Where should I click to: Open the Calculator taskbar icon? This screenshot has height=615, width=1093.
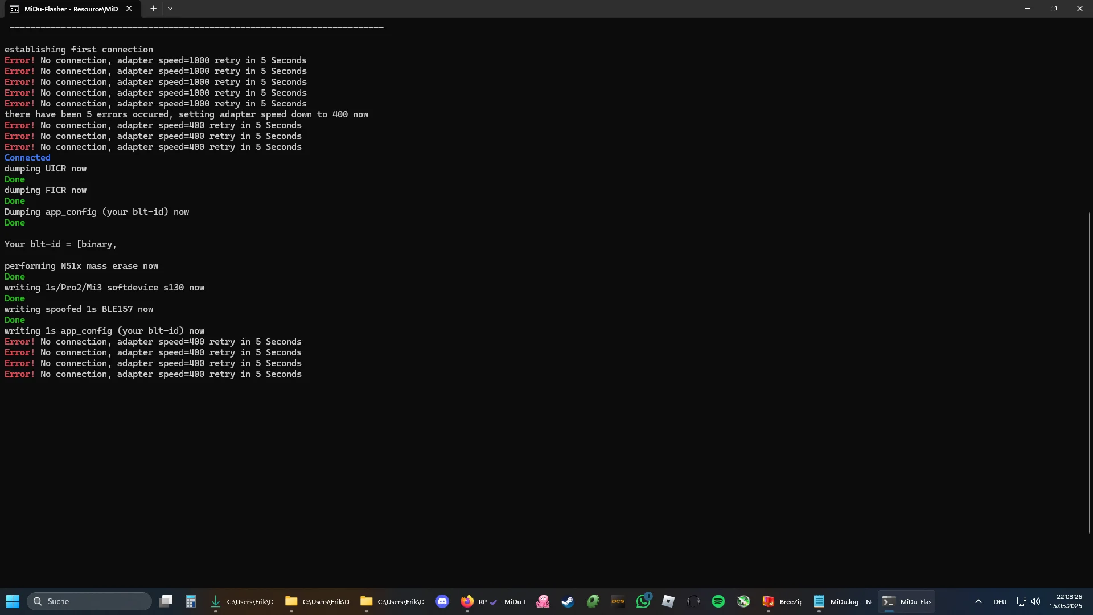(x=191, y=601)
